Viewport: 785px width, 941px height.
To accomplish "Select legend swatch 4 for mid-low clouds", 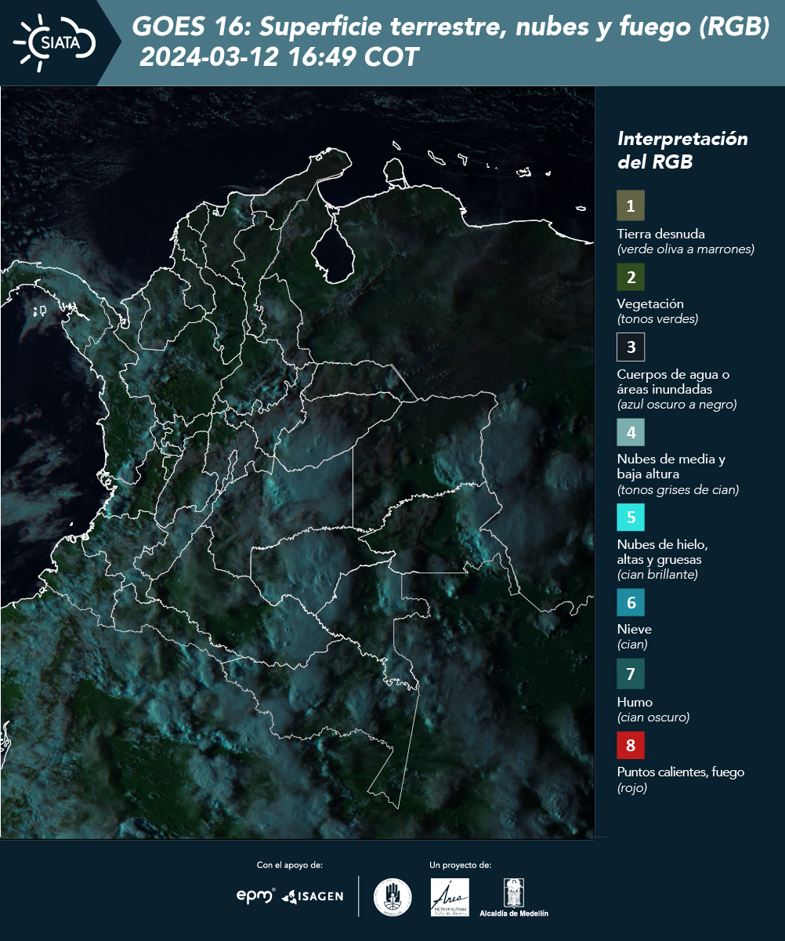I will click(x=631, y=432).
